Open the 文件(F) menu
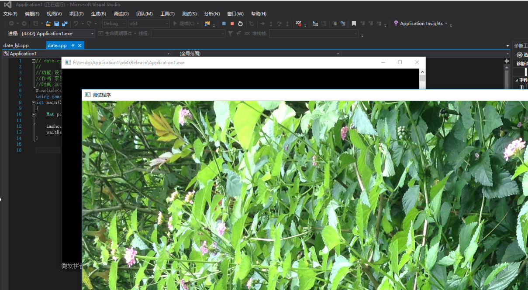528x290 pixels. tap(10, 14)
